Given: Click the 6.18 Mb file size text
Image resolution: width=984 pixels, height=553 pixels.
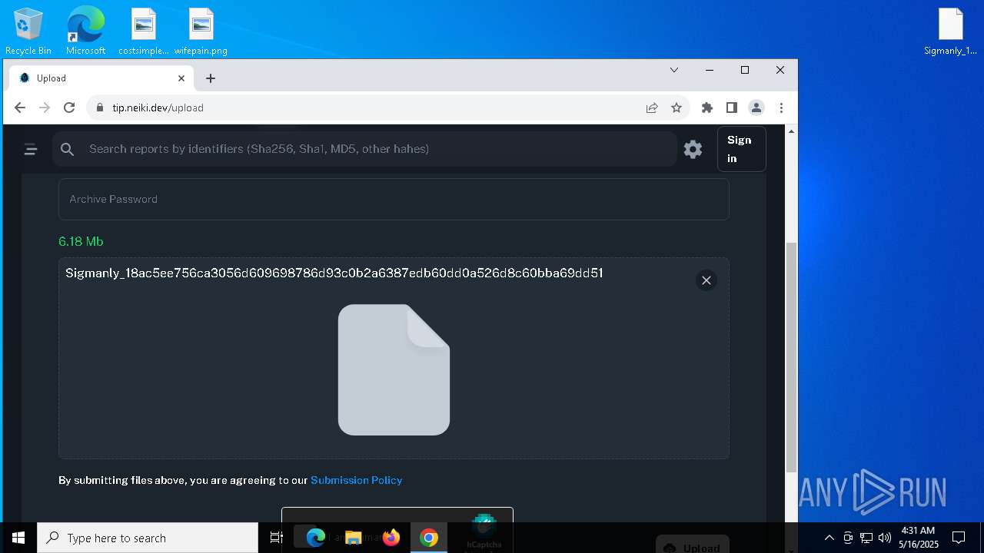Looking at the screenshot, I should [81, 241].
